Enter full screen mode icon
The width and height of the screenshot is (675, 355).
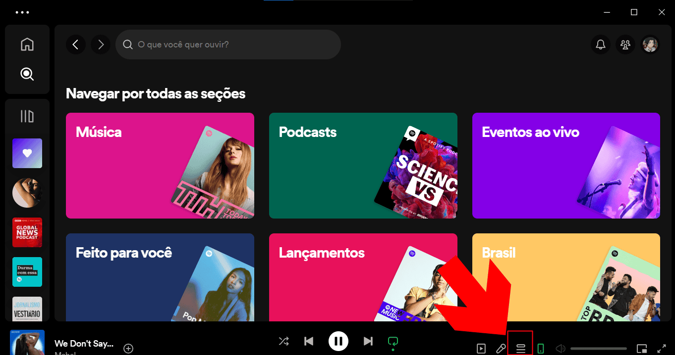[662, 349]
